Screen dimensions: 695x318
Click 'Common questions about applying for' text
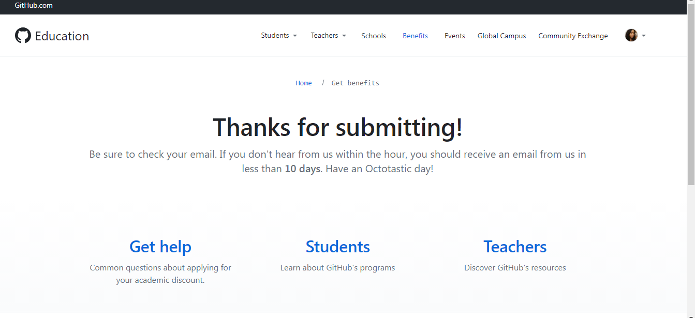(x=160, y=268)
